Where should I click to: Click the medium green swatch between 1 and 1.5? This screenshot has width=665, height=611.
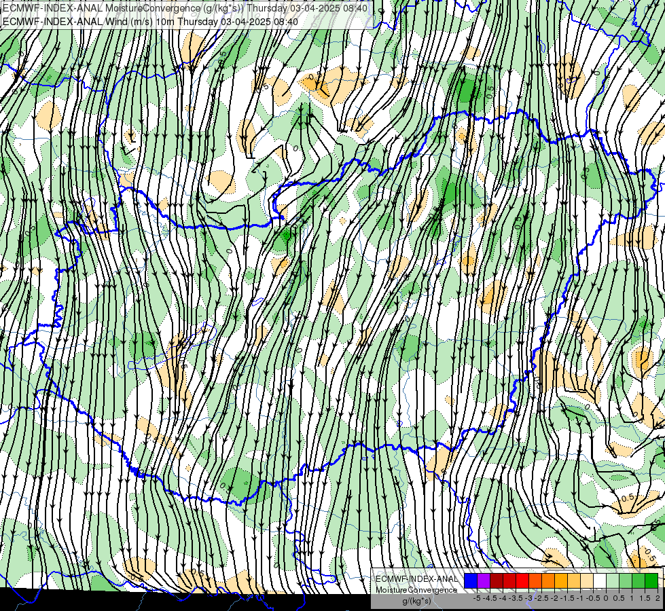[x=639, y=581]
